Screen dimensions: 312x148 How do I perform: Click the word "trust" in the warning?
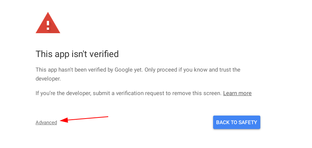tap(225, 70)
